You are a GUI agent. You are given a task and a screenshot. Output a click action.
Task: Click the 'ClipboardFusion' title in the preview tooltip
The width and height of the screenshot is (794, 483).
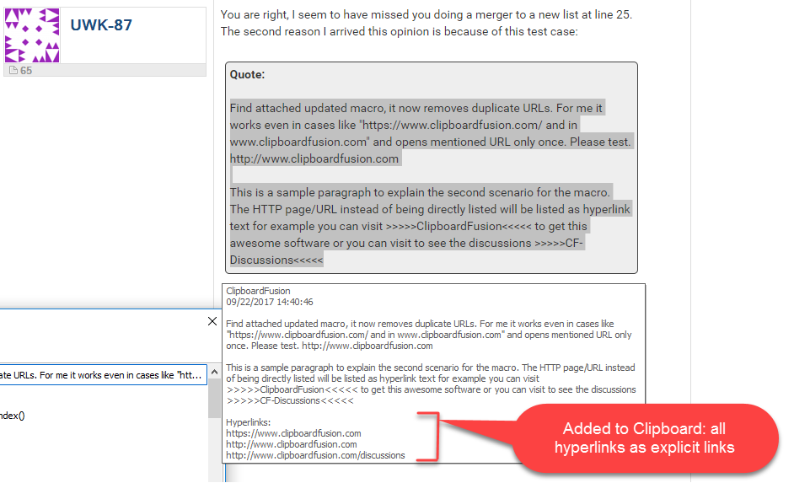[x=258, y=291]
